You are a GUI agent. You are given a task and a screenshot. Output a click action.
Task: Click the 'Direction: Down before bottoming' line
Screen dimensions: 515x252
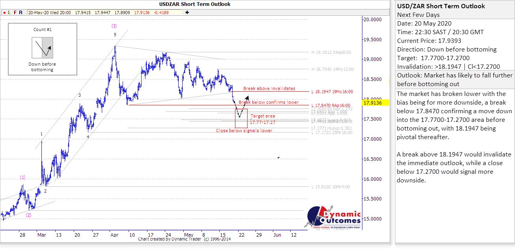(x=447, y=50)
